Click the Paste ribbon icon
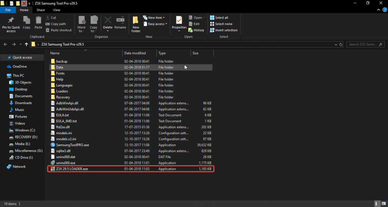The width and height of the screenshot is (388, 207). pos(38,20)
